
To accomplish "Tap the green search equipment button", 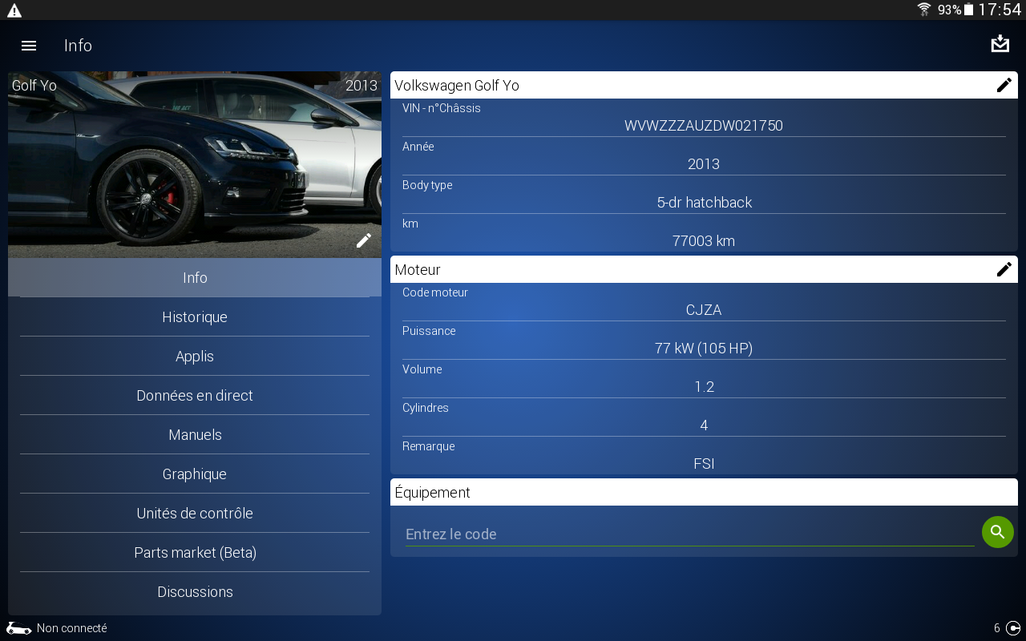I will pyautogui.click(x=997, y=532).
